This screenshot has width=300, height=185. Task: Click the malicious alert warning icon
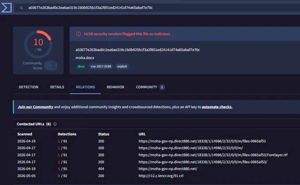pos(79,34)
